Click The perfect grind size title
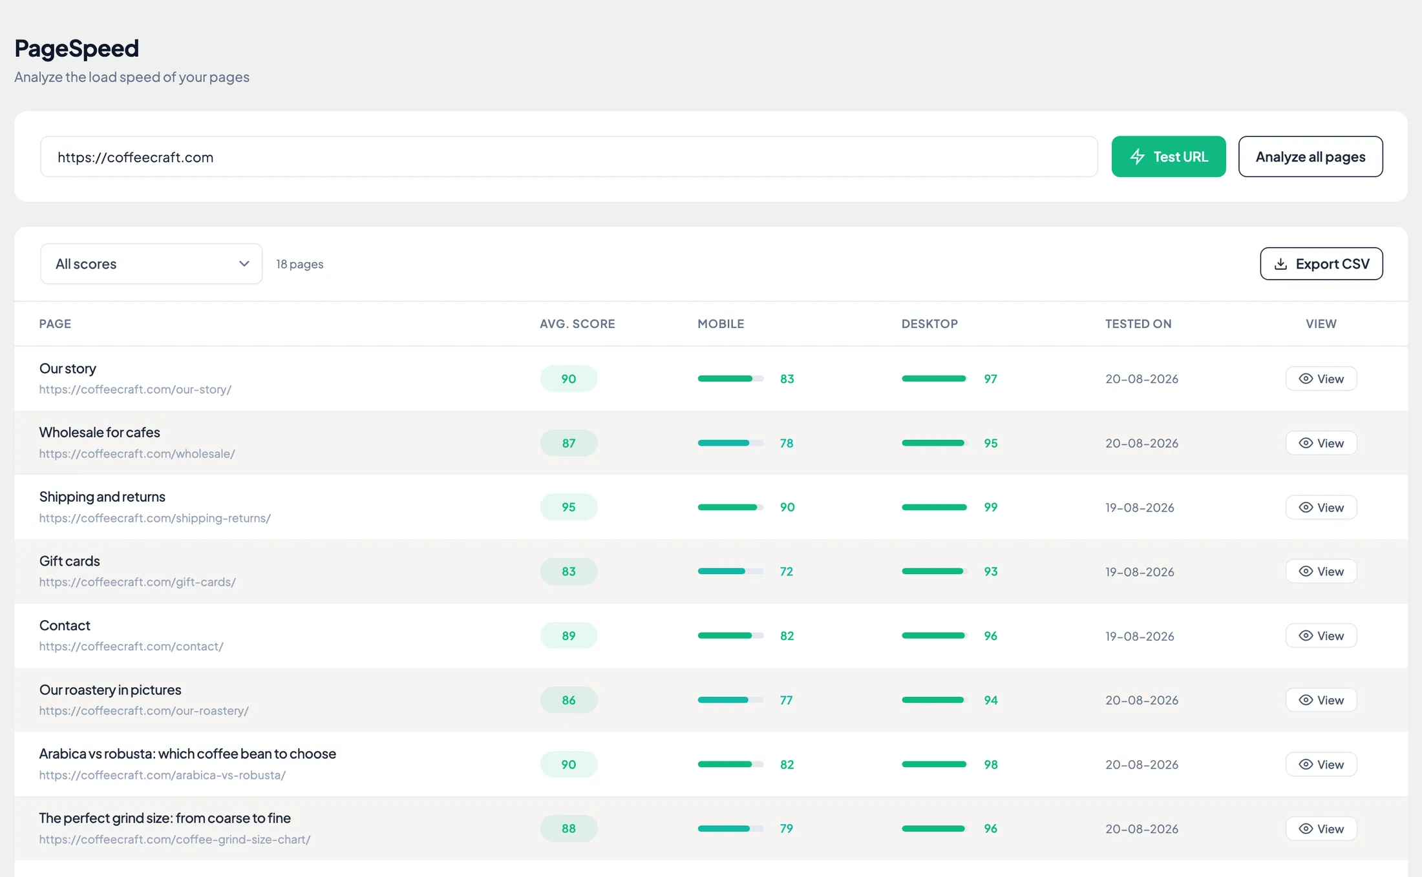Screen dimensions: 1422x877 click(x=165, y=818)
